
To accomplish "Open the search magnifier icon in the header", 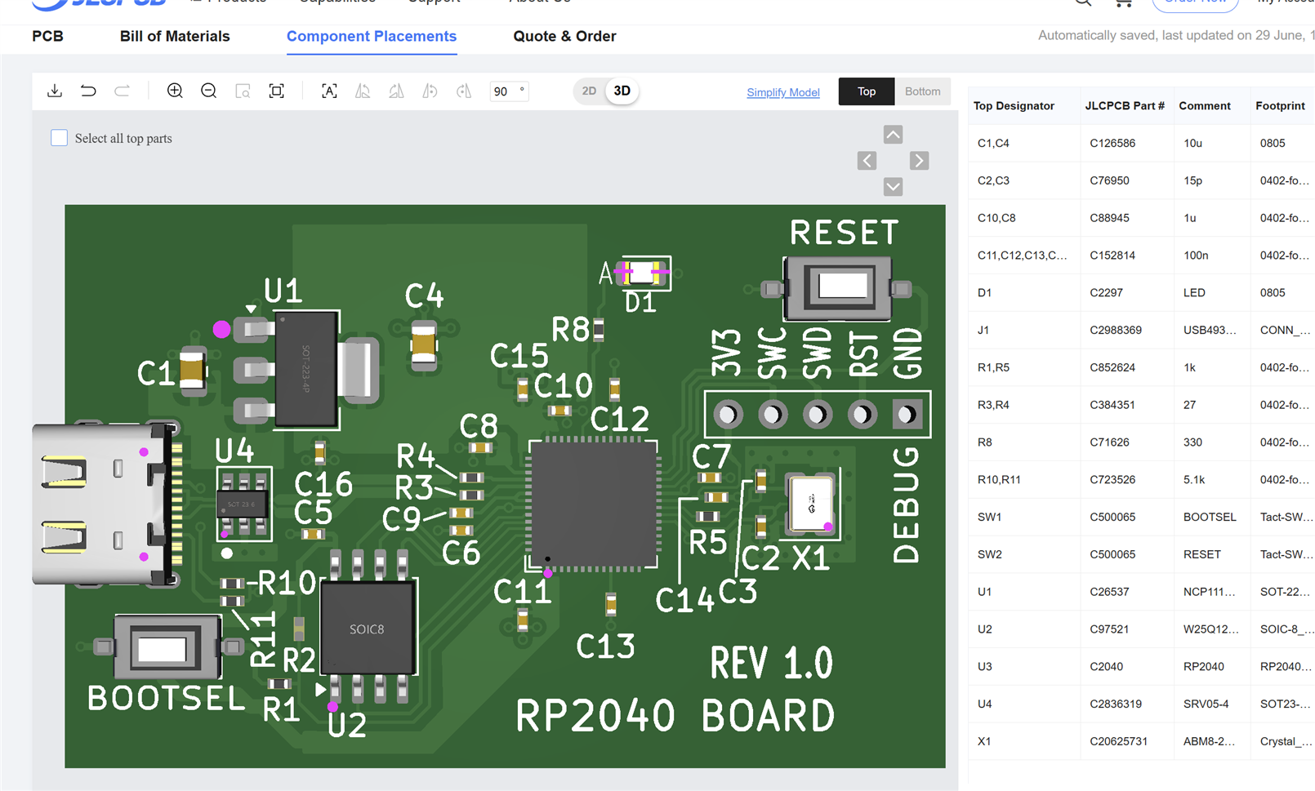I will (x=1083, y=2).
